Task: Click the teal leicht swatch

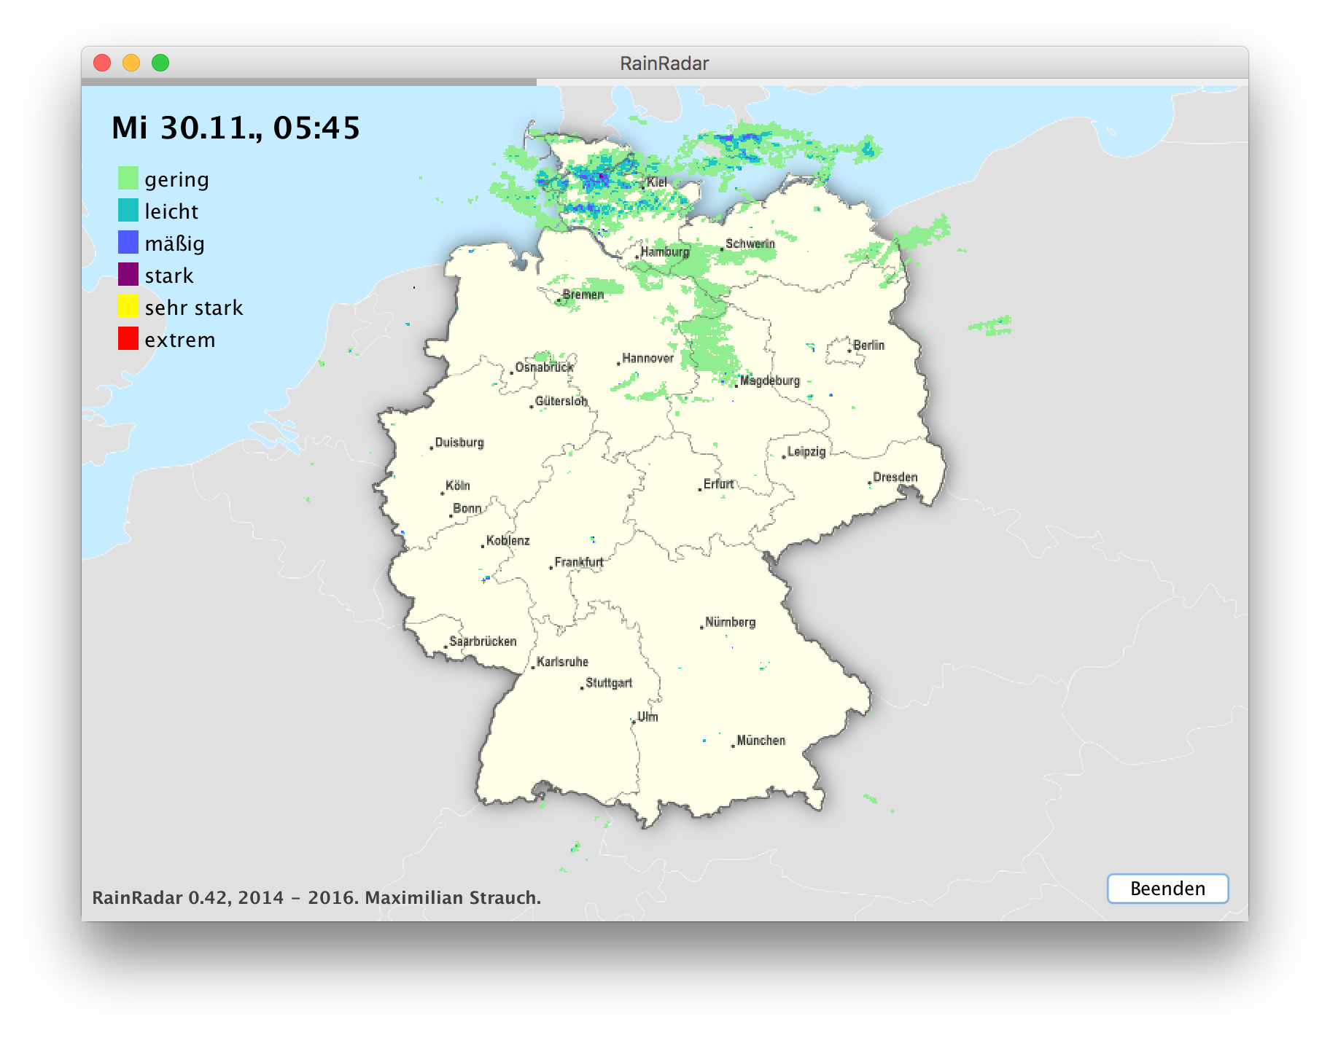Action: click(128, 210)
